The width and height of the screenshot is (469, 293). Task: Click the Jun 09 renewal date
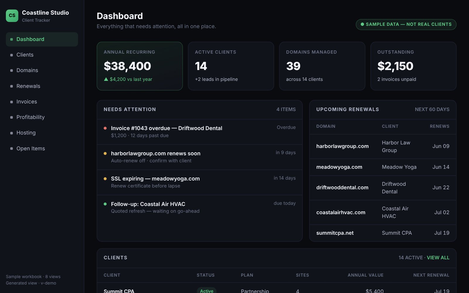coord(441,146)
